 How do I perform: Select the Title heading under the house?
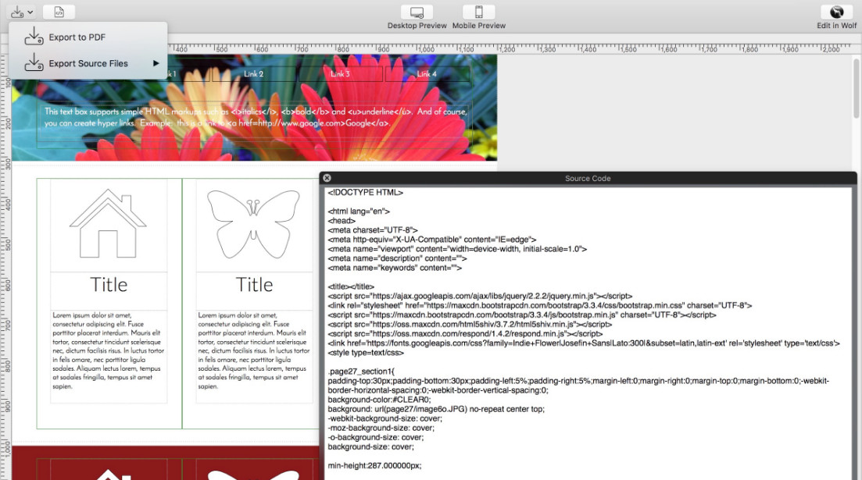[109, 284]
